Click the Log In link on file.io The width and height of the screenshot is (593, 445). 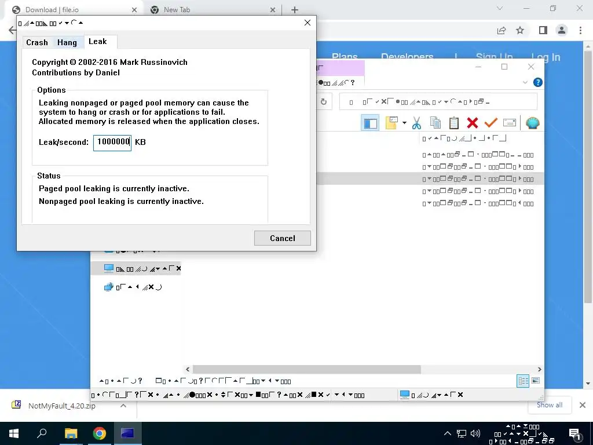546,57
